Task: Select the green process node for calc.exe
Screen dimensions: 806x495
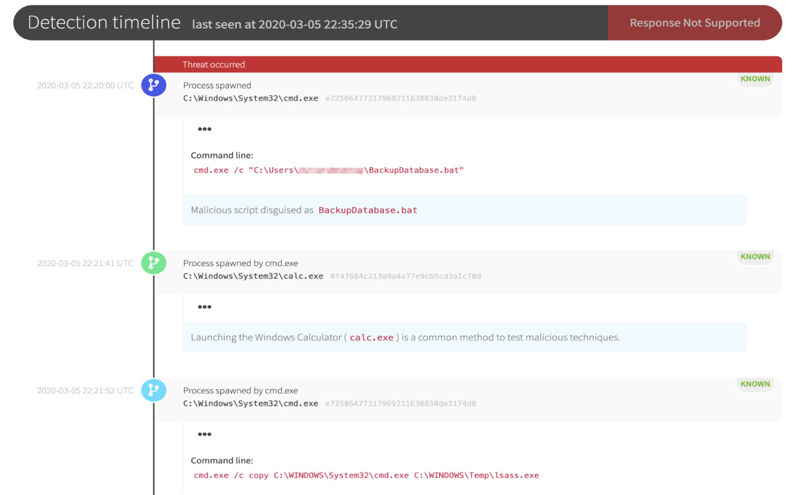Action: point(154,263)
